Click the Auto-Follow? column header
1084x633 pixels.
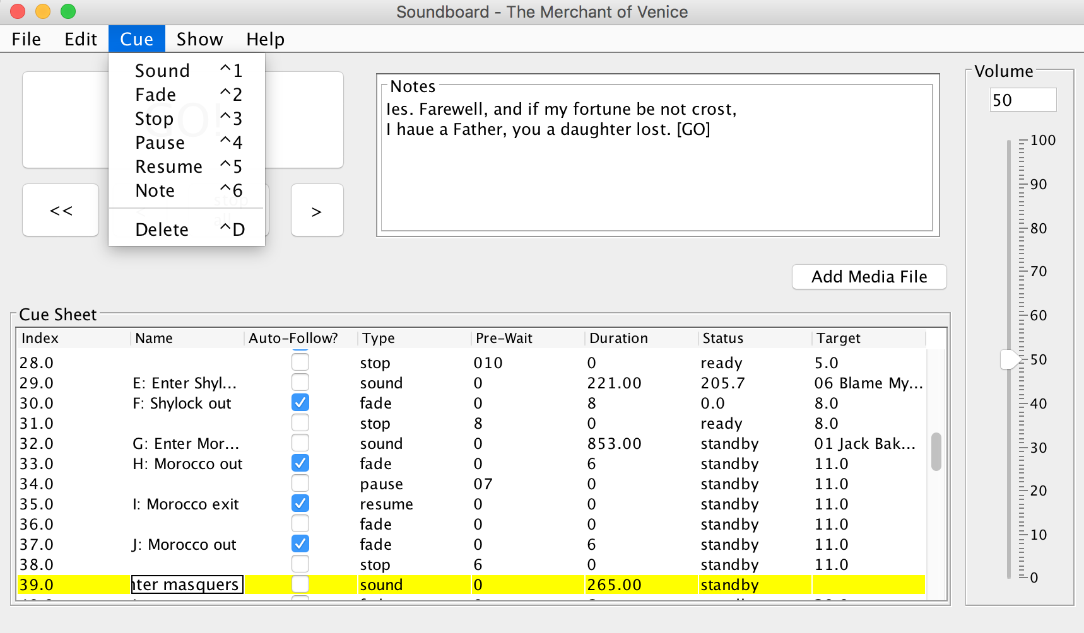tap(301, 338)
